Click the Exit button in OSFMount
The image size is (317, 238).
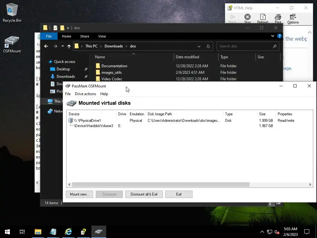pos(179,194)
